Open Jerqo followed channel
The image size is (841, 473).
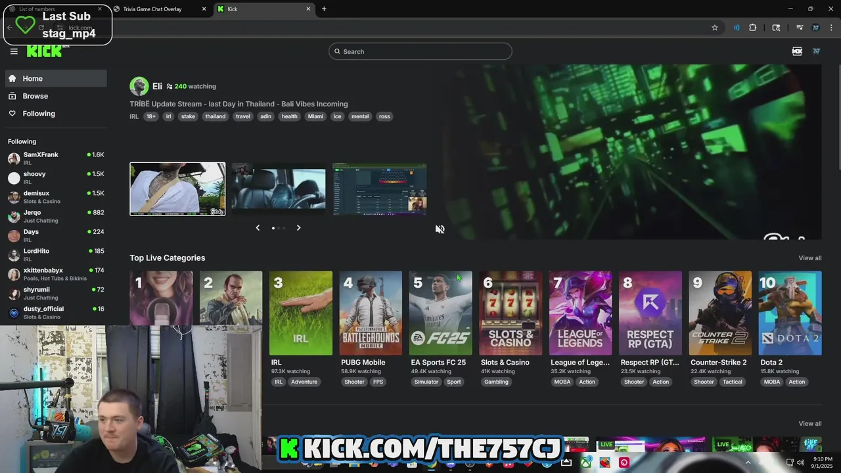point(56,216)
